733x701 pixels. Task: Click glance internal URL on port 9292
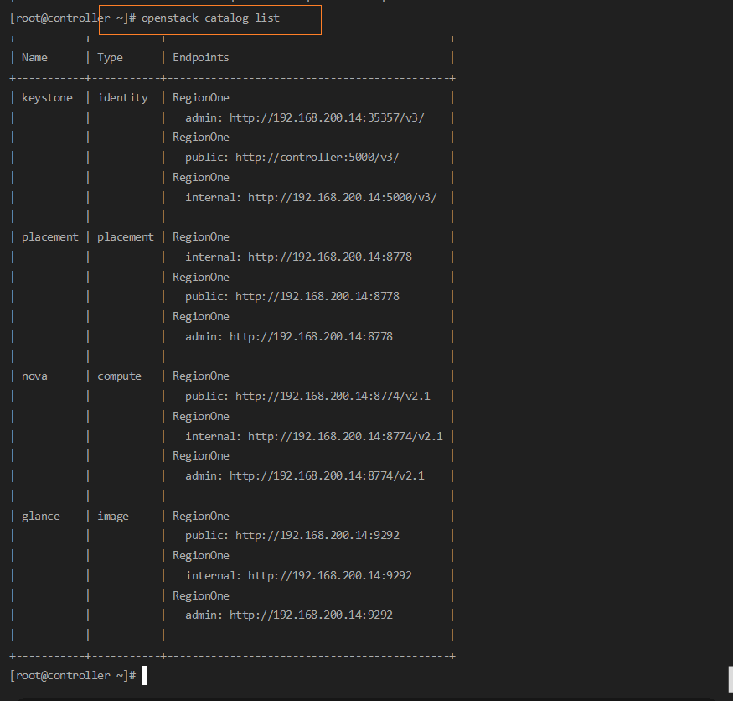330,575
